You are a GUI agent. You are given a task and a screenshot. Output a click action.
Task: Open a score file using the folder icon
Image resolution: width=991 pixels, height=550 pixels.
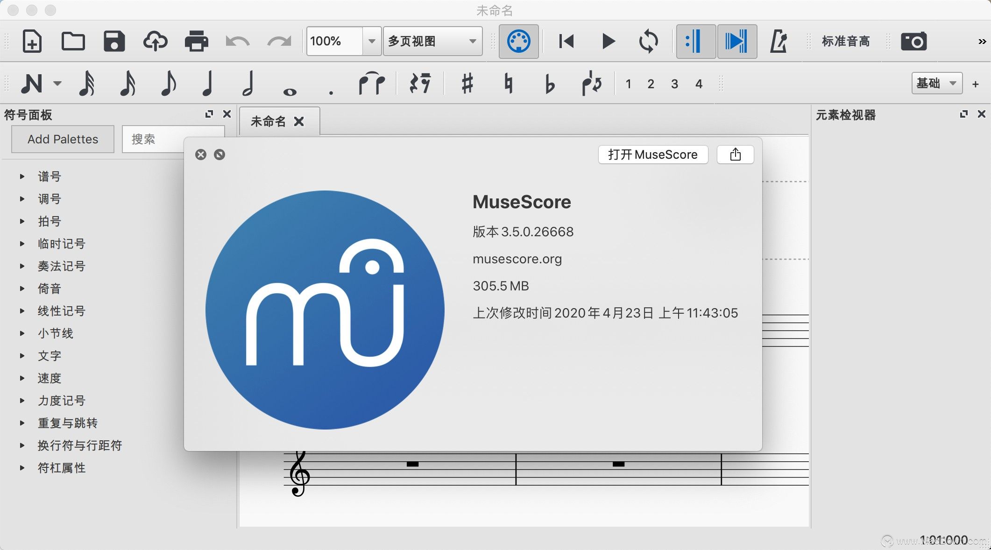click(x=73, y=41)
